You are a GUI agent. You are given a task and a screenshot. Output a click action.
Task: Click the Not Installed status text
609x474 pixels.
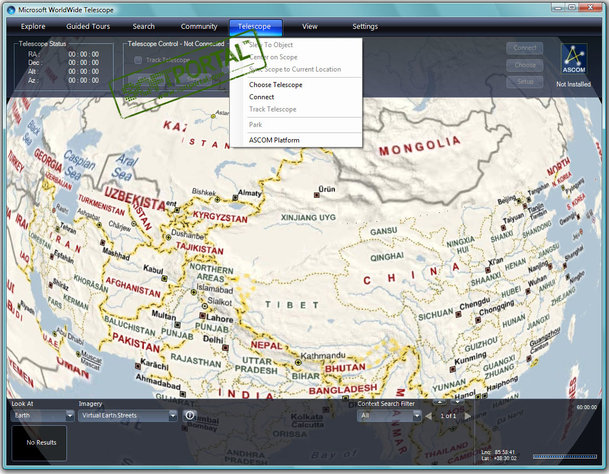573,84
